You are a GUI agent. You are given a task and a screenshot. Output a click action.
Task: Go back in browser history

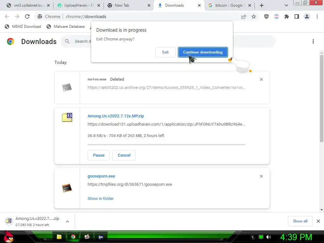(x=7, y=16)
